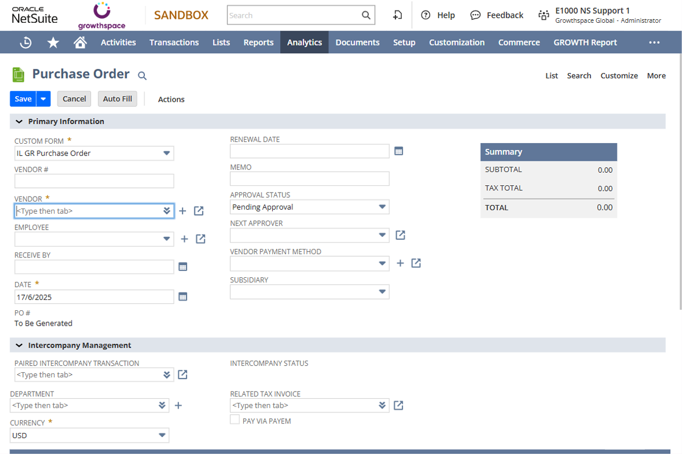Add new vendor with the plus icon

(182, 211)
